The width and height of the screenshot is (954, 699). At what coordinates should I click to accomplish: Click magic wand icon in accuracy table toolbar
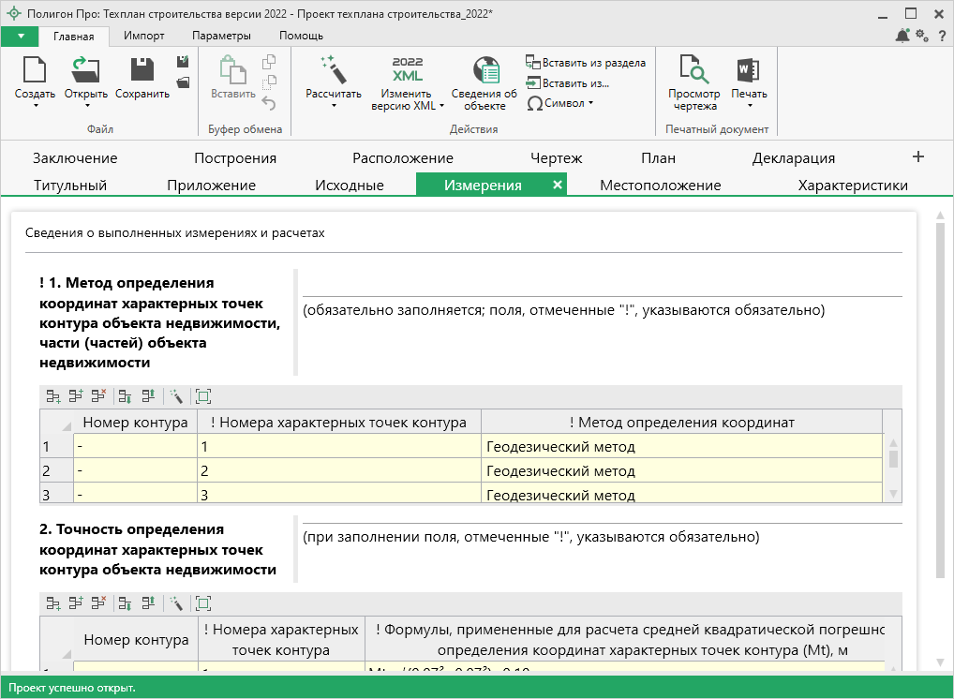[x=175, y=604]
